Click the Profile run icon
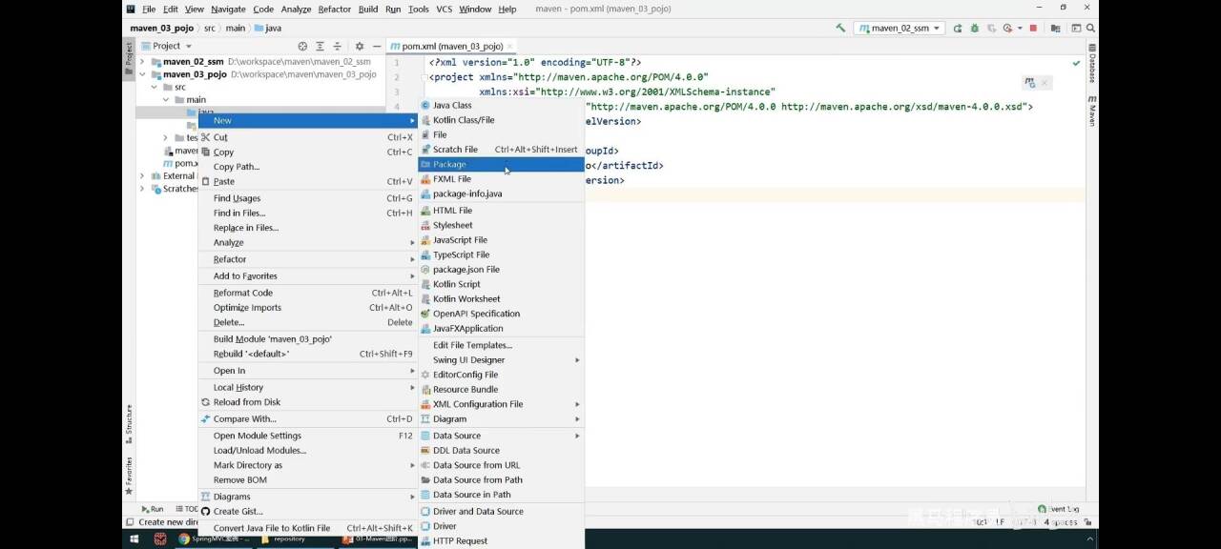 1007,29
